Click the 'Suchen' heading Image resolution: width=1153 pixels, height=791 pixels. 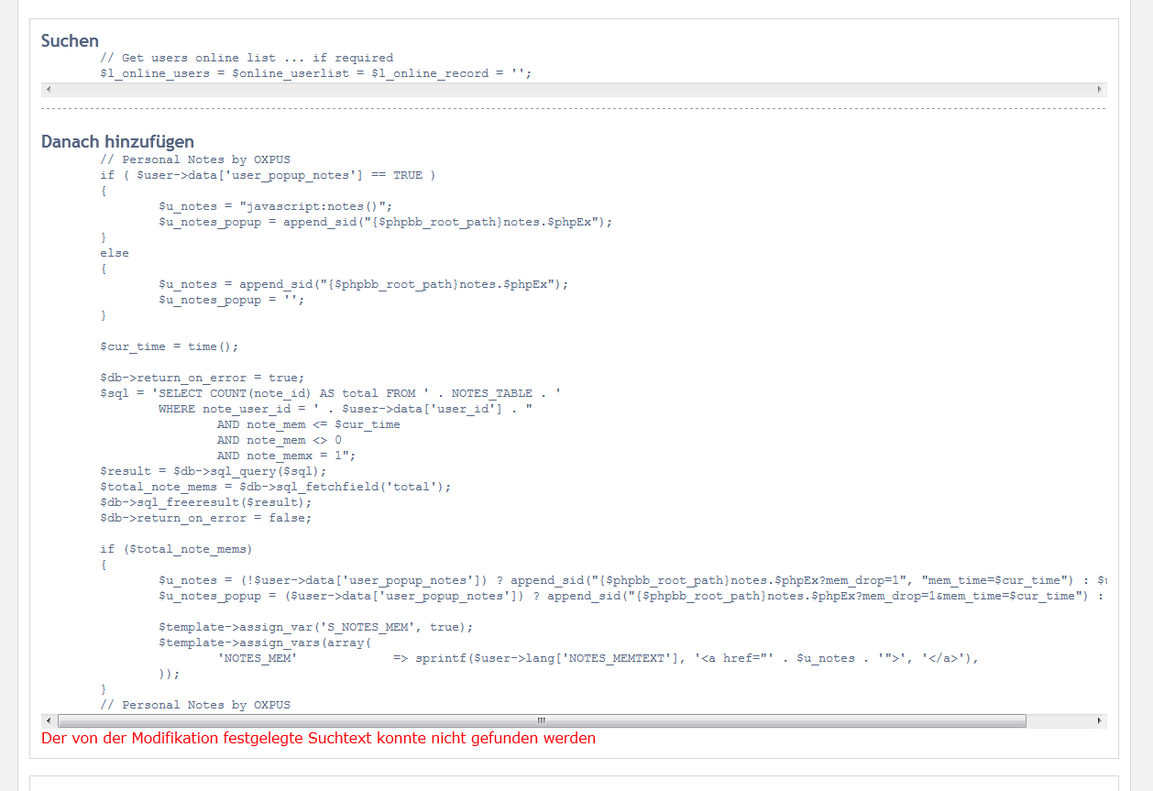click(x=71, y=40)
